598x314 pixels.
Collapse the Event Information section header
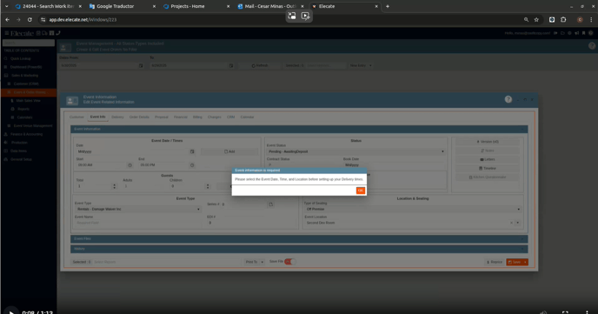click(299, 129)
